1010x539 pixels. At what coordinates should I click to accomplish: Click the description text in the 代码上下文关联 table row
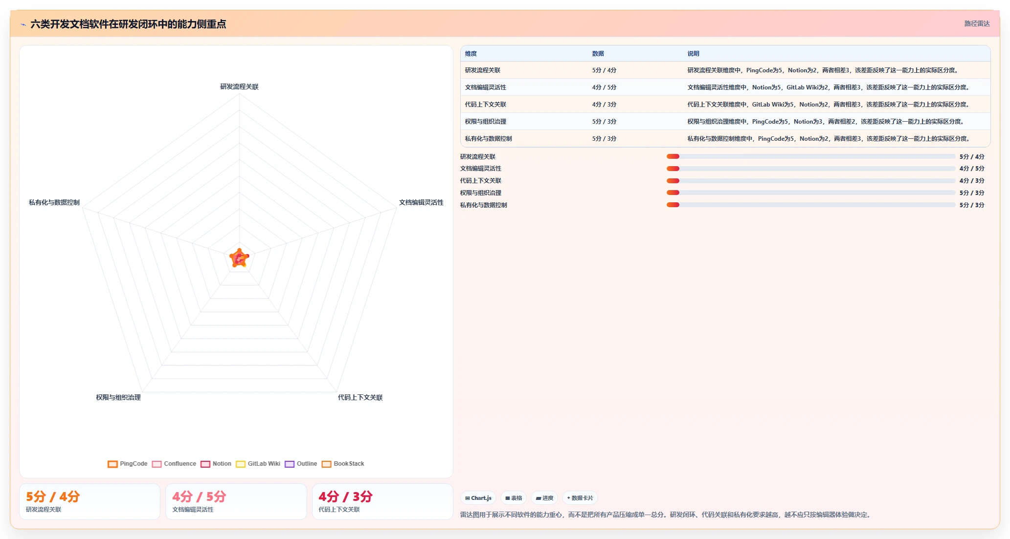(x=829, y=105)
